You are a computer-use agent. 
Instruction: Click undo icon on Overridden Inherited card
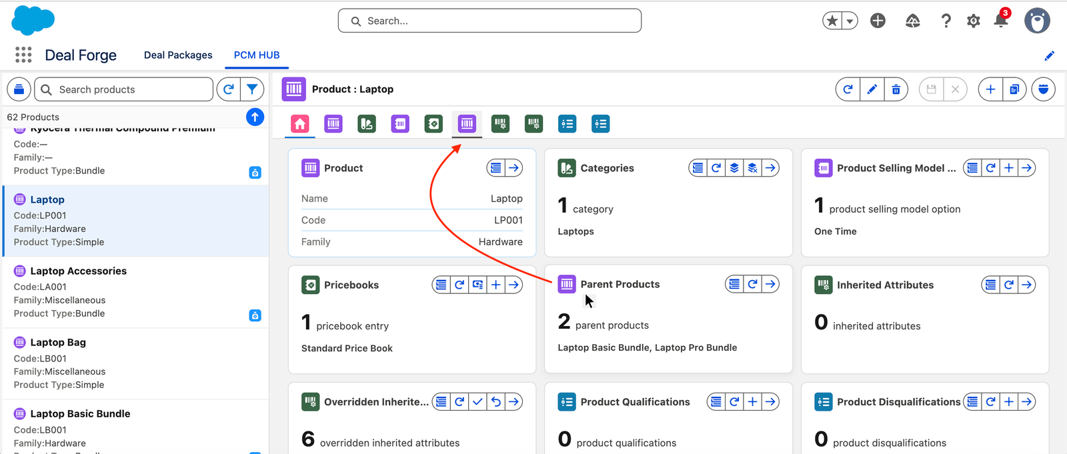[495, 401]
